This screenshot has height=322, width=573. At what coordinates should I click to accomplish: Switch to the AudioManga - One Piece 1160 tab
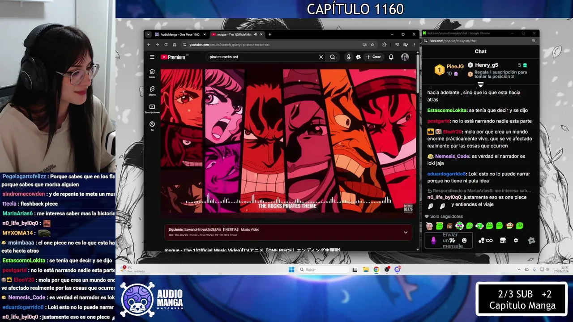pos(180,34)
